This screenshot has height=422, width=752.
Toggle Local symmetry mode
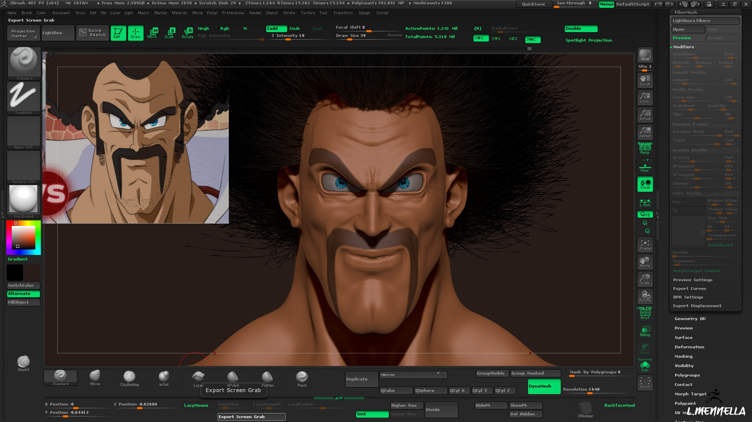pyautogui.click(x=645, y=184)
